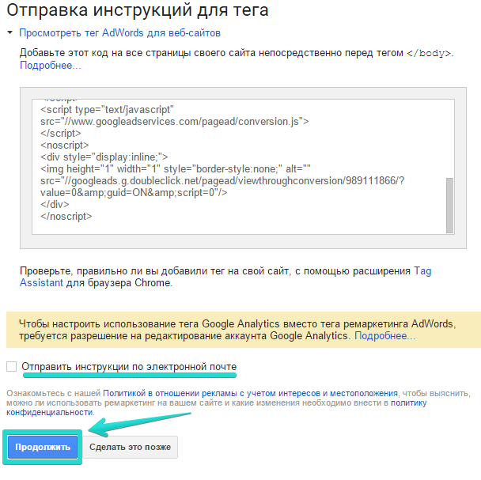Click the viewthroughconversion URL line in code
Image resolution: width=481 pixels, height=480 pixels.
[222, 180]
